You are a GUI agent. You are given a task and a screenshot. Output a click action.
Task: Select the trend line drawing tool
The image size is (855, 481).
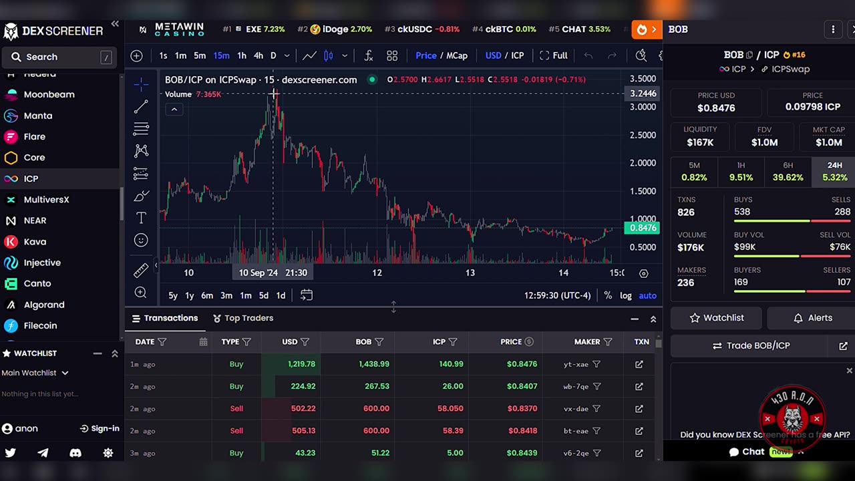click(141, 106)
